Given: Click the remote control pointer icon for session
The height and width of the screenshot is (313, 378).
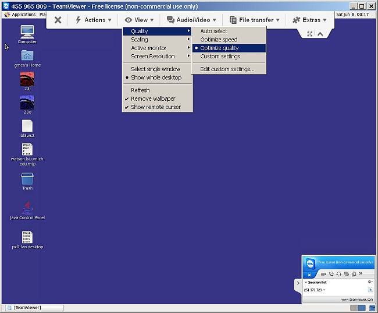Looking at the screenshot, I should tap(370, 290).
